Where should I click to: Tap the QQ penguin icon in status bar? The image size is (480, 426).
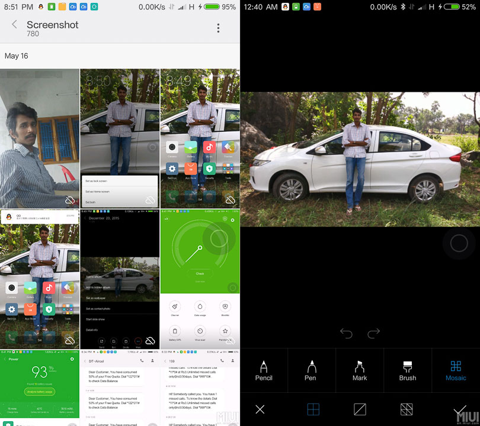tap(40, 7)
